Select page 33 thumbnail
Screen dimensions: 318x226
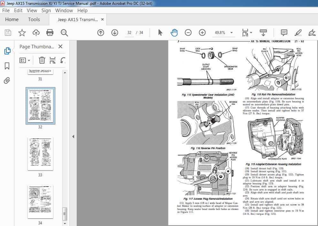(x=40, y=154)
